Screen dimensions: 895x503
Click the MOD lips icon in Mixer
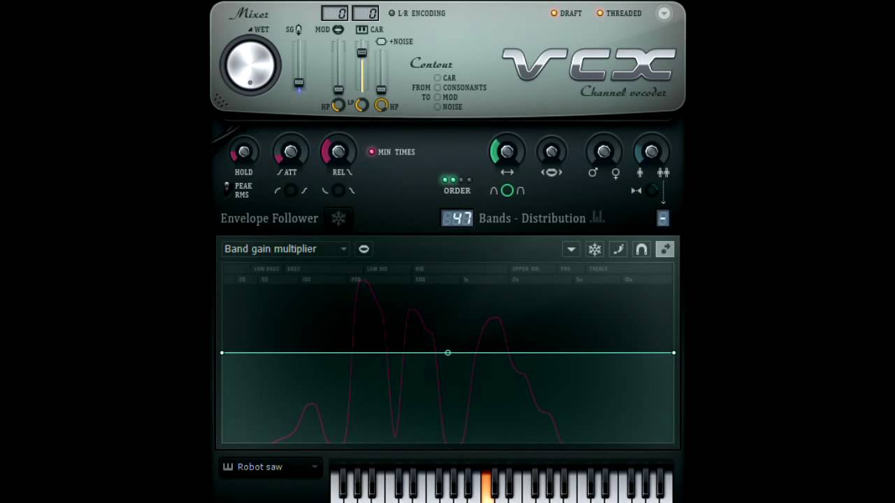tap(338, 29)
